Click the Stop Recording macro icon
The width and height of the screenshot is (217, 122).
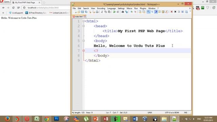click(175, 12)
